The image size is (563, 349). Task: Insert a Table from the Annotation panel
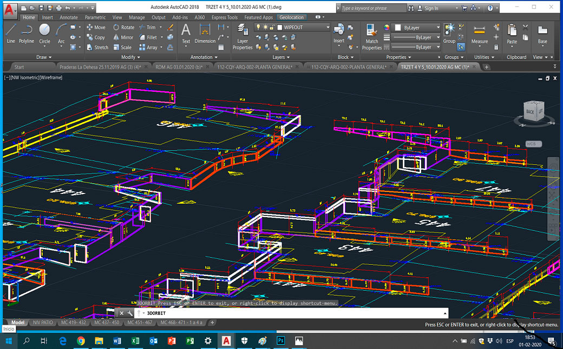tap(221, 48)
